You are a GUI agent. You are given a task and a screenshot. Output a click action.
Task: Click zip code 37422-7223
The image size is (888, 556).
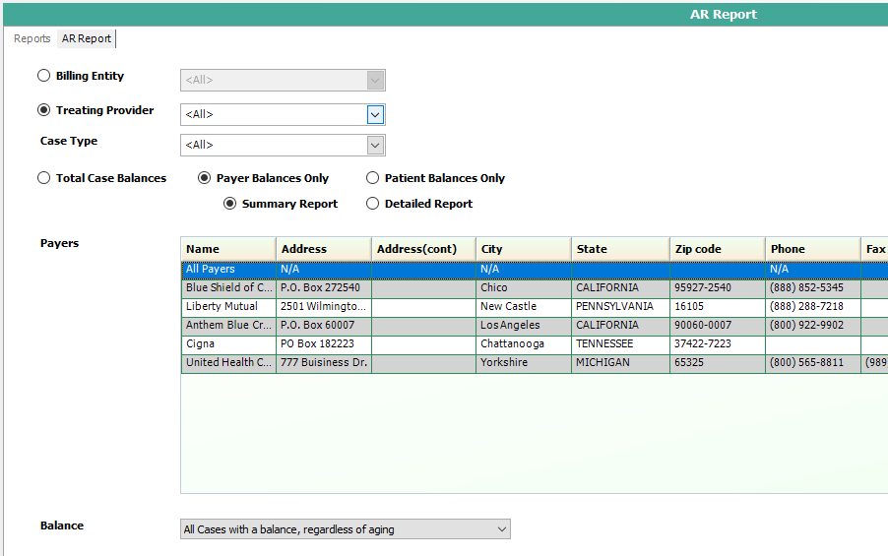coord(717,344)
